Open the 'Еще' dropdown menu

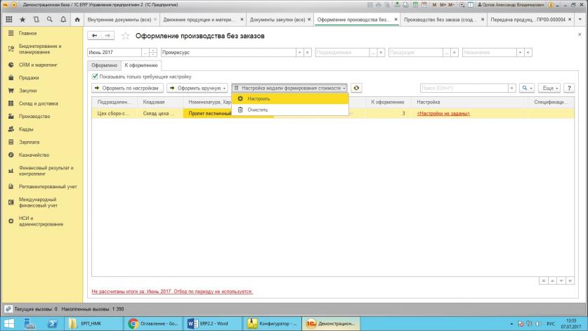pos(549,88)
